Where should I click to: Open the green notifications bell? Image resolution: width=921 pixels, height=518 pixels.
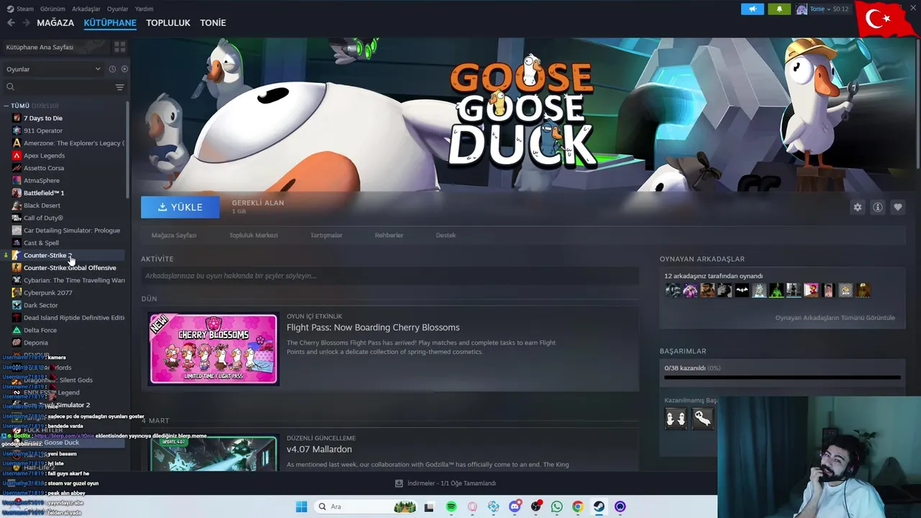pyautogui.click(x=779, y=9)
